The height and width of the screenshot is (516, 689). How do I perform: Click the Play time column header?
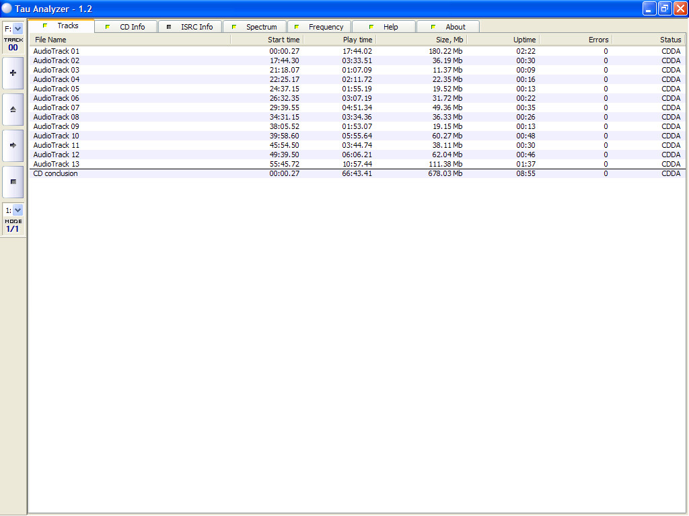tap(340, 40)
